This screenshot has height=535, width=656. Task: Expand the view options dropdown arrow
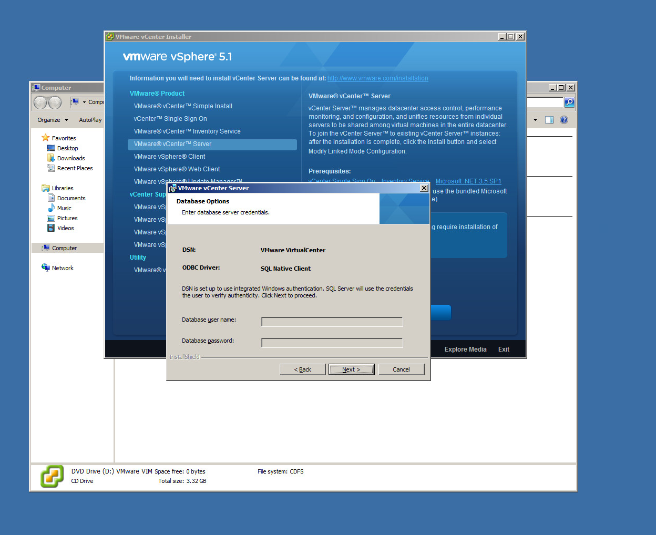(x=535, y=120)
